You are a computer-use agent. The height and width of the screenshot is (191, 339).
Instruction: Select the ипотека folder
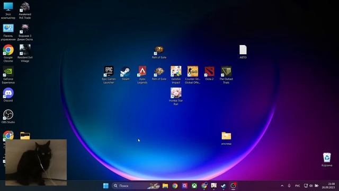[x=226, y=138]
